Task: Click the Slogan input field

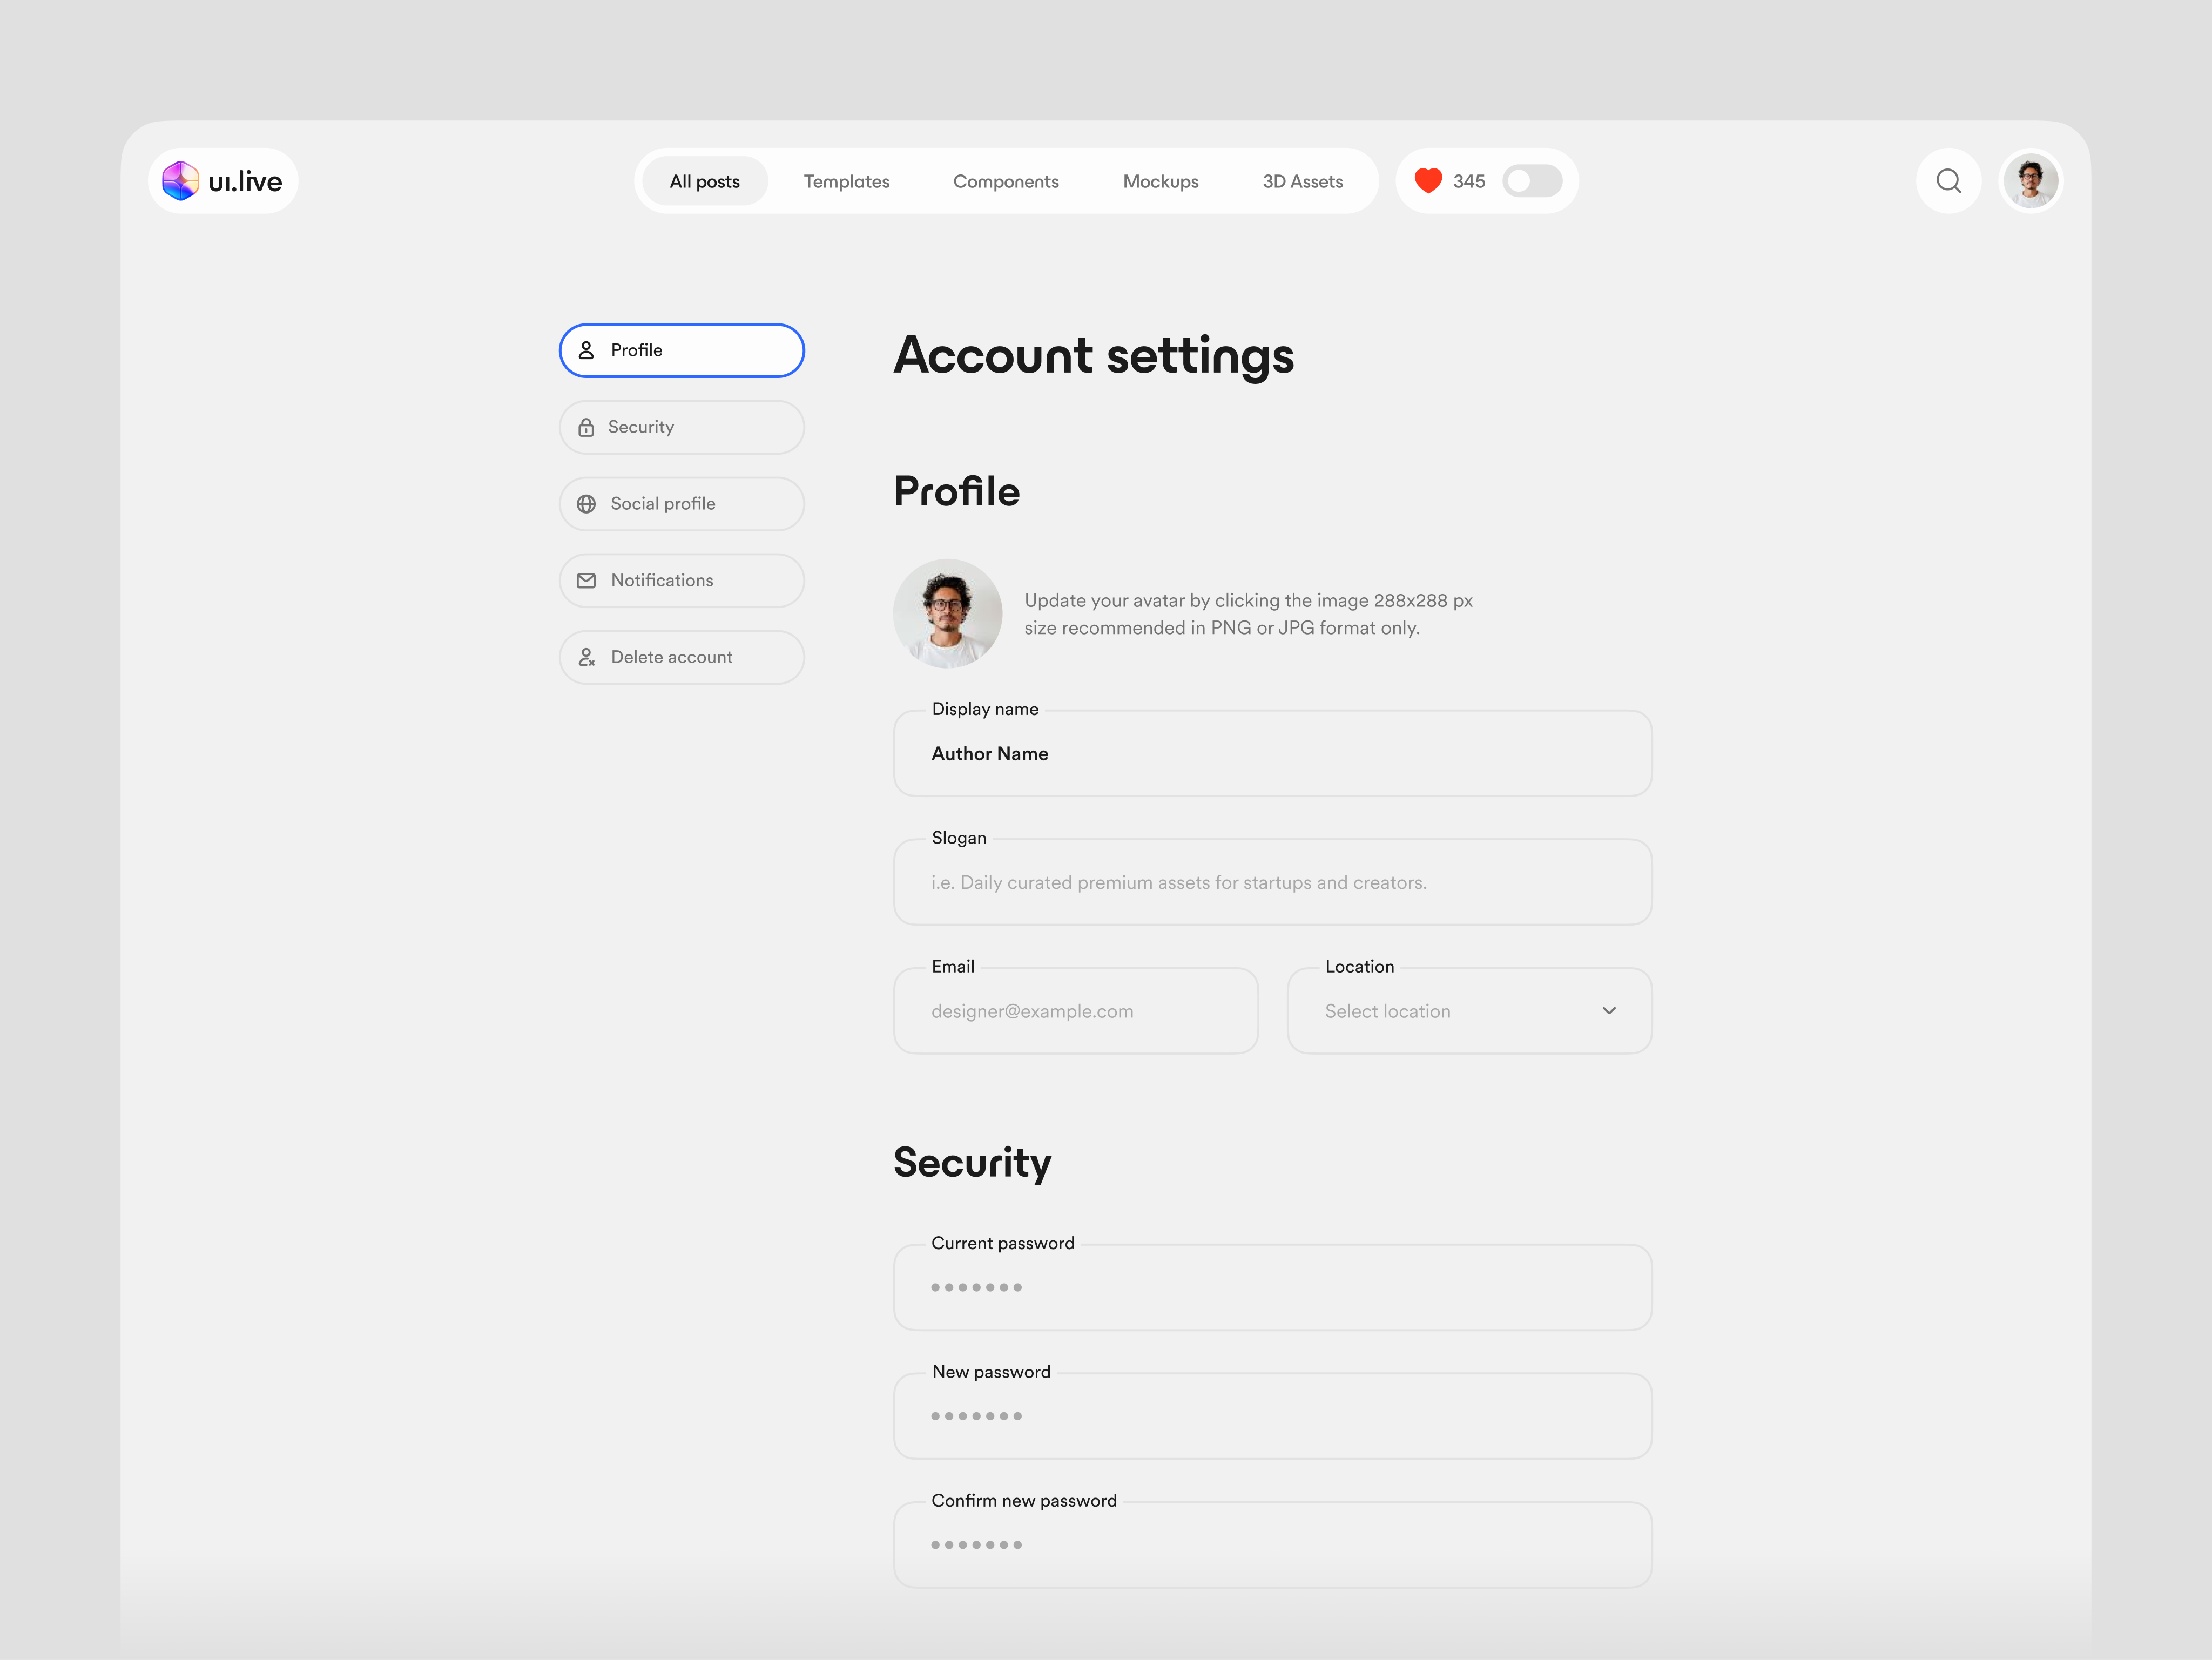Action: [1271, 882]
